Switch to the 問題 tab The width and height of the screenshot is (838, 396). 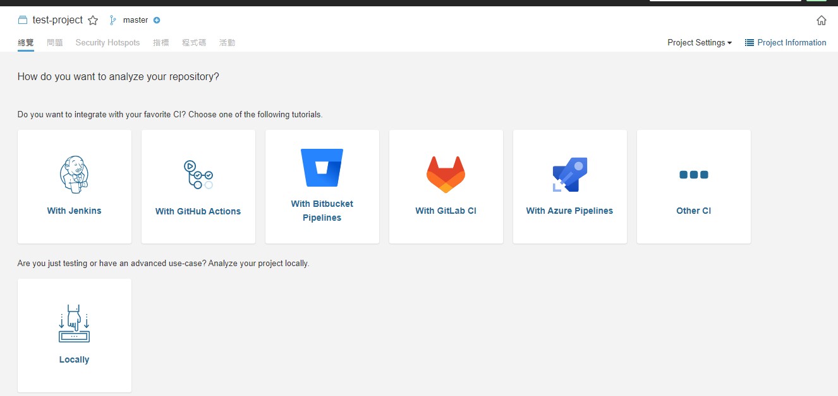pos(55,43)
